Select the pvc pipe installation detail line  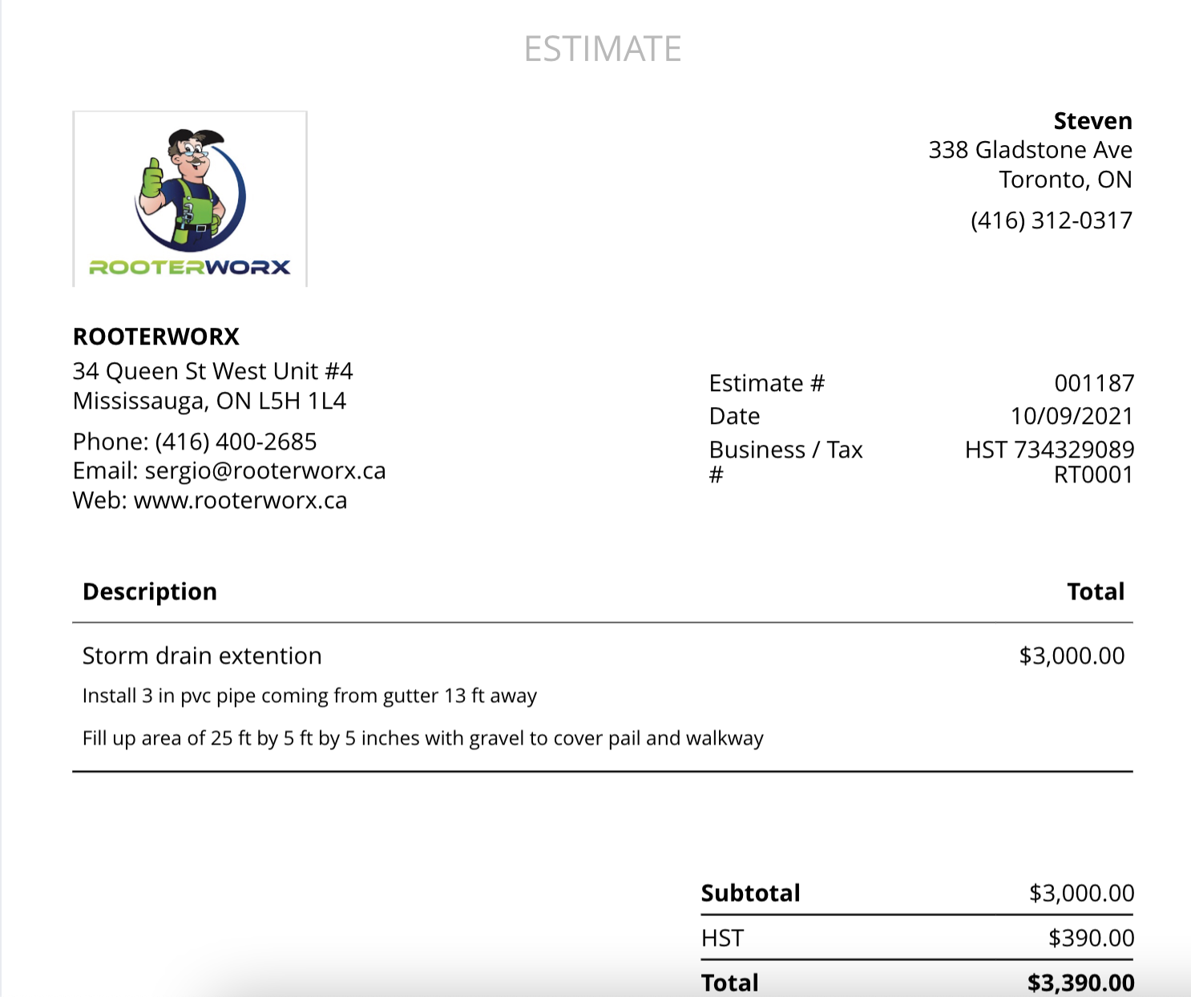[x=309, y=696]
